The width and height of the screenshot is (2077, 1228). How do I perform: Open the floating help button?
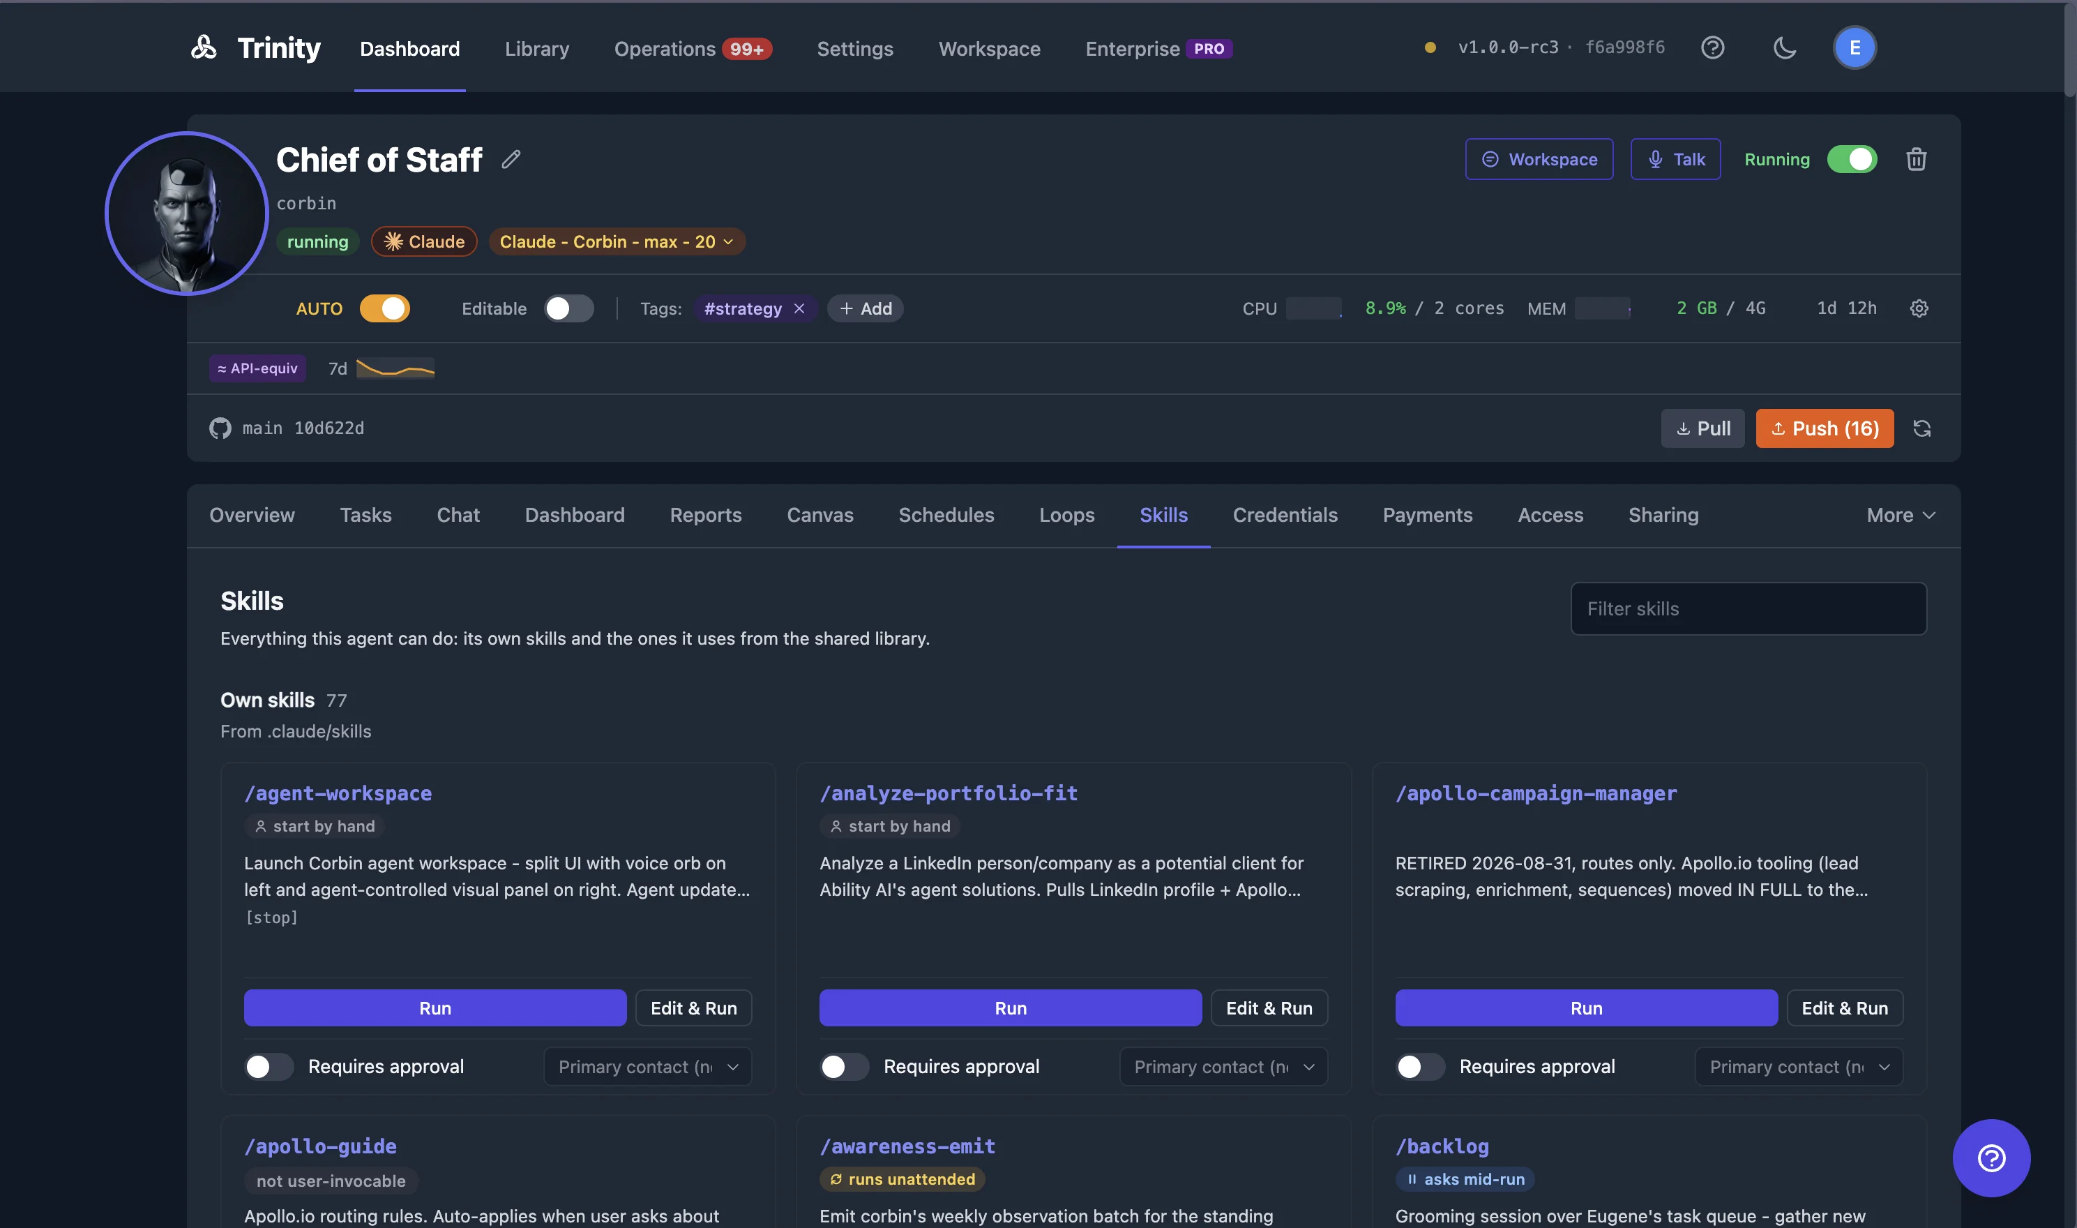pyautogui.click(x=1991, y=1158)
